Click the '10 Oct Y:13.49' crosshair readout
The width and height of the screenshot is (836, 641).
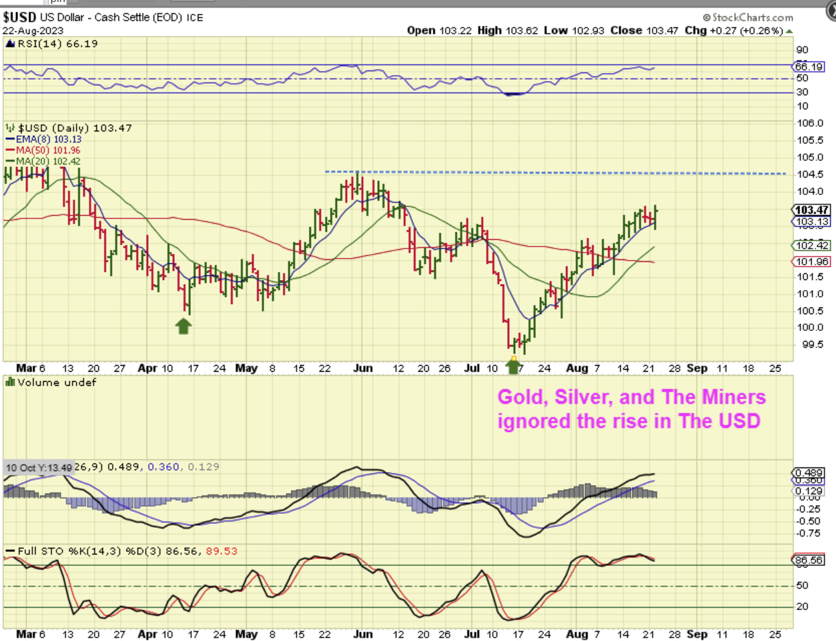[x=38, y=468]
